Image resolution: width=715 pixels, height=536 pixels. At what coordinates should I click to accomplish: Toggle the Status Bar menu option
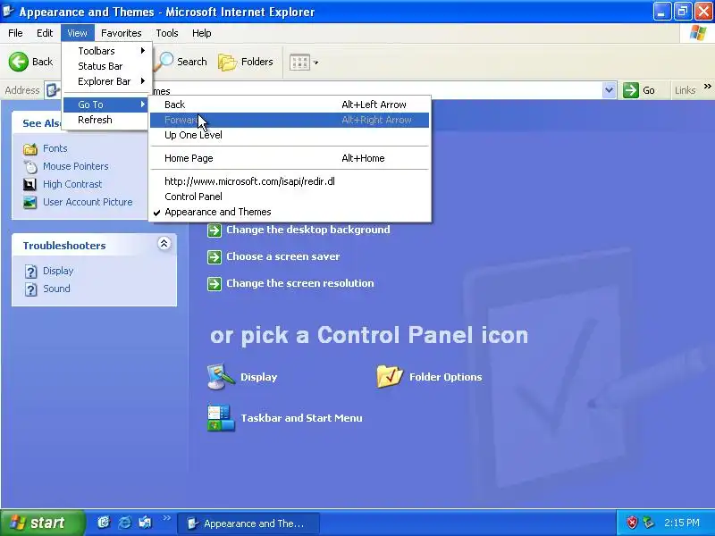click(105, 66)
